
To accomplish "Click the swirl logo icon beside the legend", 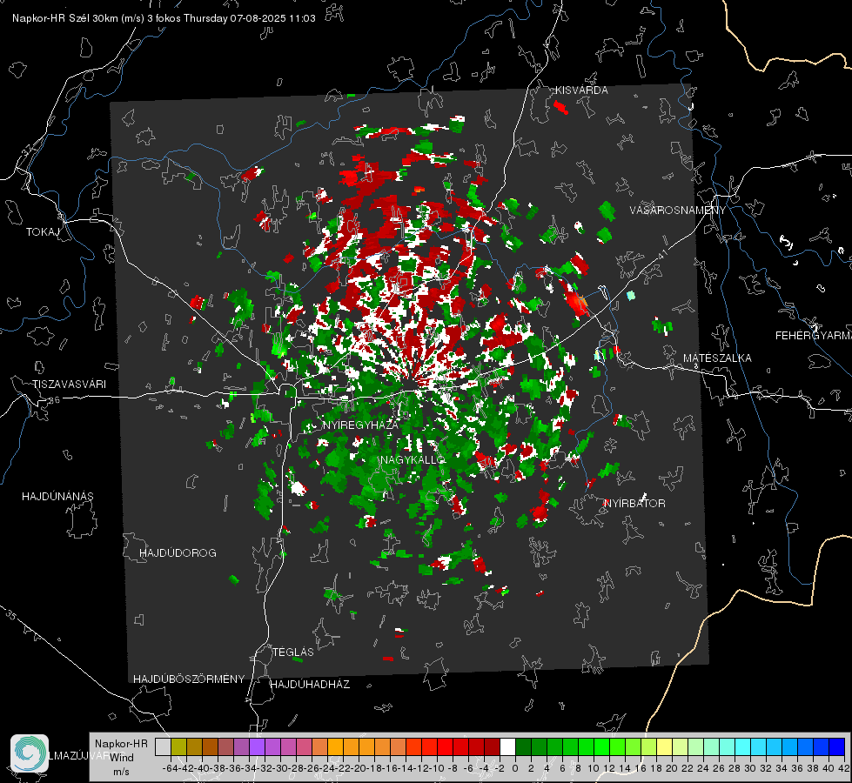I will click(30, 753).
